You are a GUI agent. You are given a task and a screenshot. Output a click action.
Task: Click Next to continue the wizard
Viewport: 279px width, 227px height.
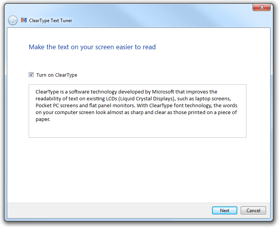click(x=225, y=210)
